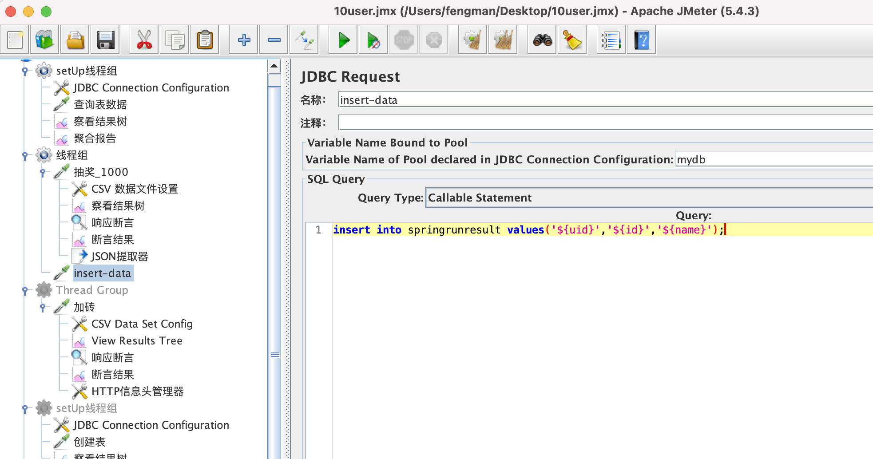The image size is (873, 459).
Task: Click line number 1 in query gutter
Action: pyautogui.click(x=318, y=229)
